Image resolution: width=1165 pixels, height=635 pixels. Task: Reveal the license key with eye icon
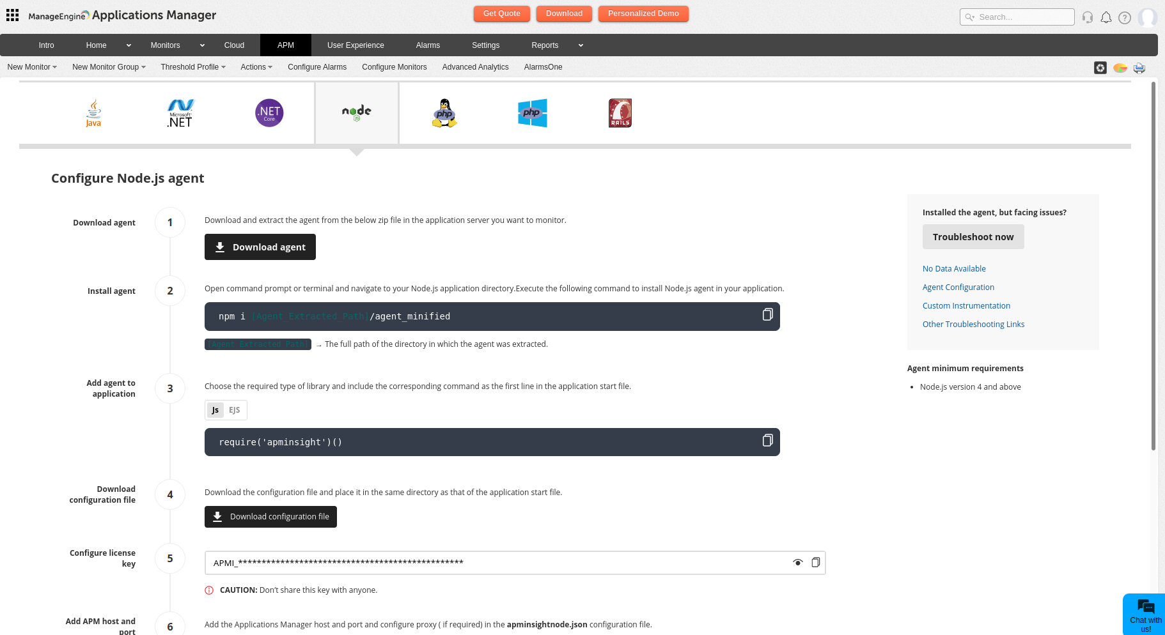point(798,562)
